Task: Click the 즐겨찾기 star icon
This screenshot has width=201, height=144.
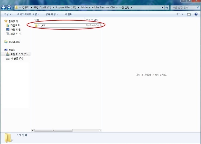Action: tap(6, 21)
